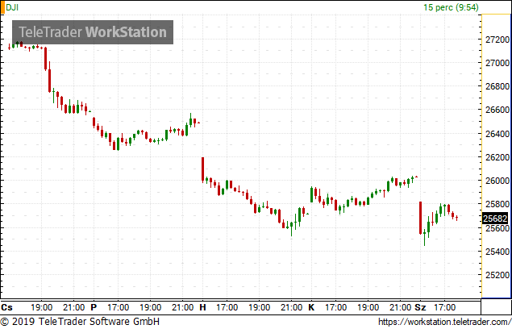The image size is (512, 329).
Task: Click the 27200 price axis label
Action: pos(497,40)
